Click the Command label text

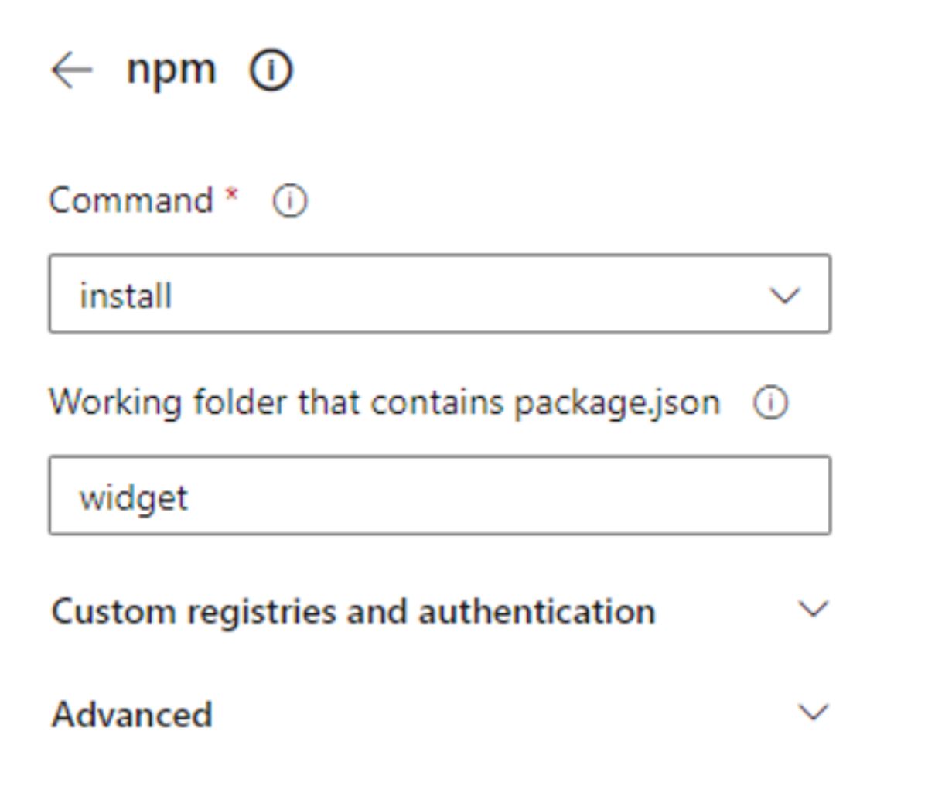(x=131, y=200)
